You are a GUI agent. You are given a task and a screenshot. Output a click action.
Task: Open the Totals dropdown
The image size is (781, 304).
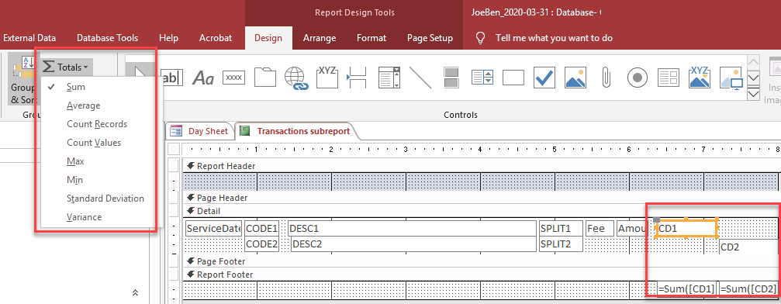tap(66, 67)
